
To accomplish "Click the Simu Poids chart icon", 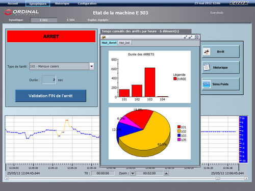I will (207, 84).
